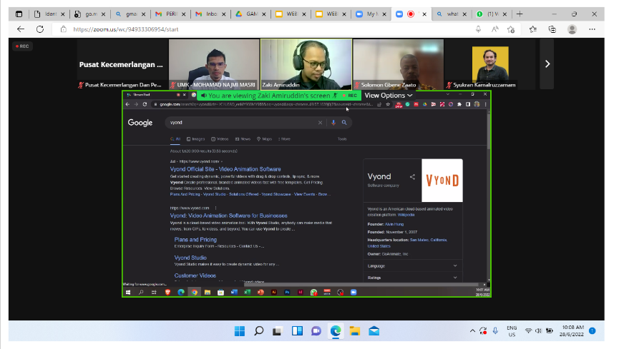Open Task View from Windows taskbar
624x349 pixels.
278,331
